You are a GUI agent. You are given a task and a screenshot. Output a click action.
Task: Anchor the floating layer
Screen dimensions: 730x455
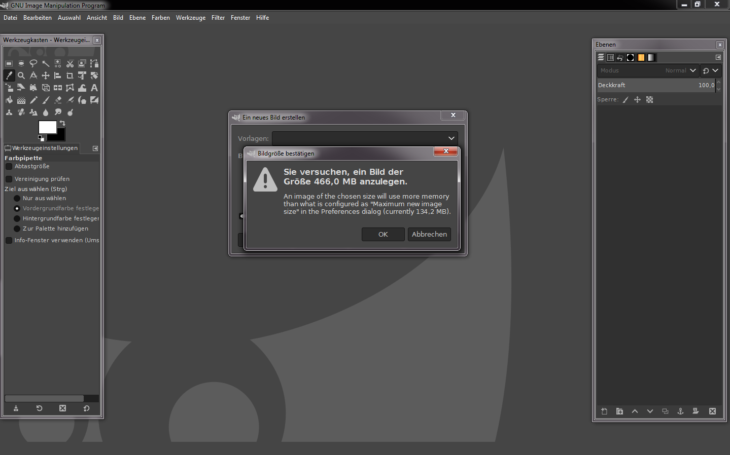click(680, 411)
